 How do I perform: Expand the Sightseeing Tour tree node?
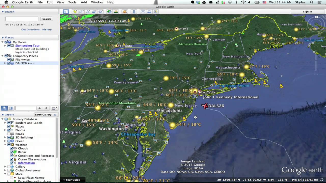tap(5, 46)
